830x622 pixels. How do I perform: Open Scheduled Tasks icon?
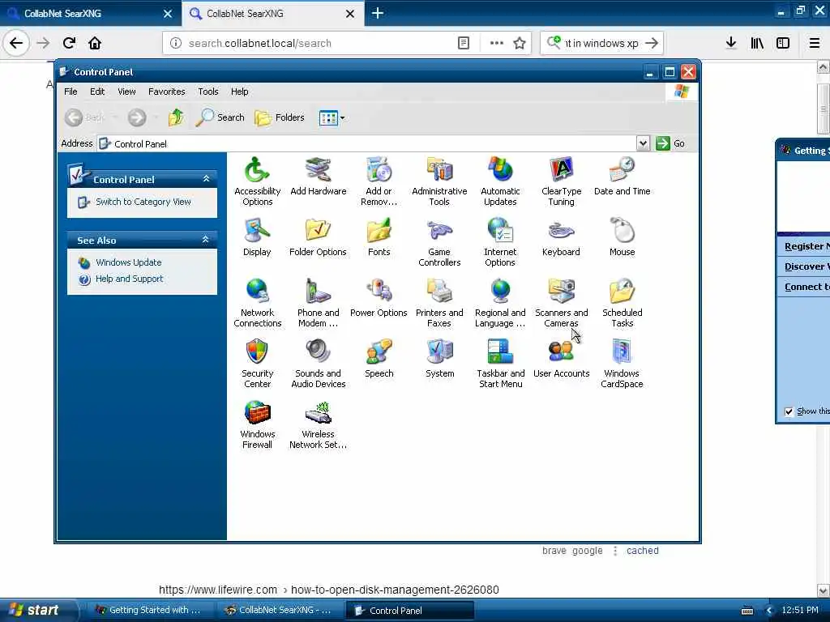pyautogui.click(x=622, y=303)
